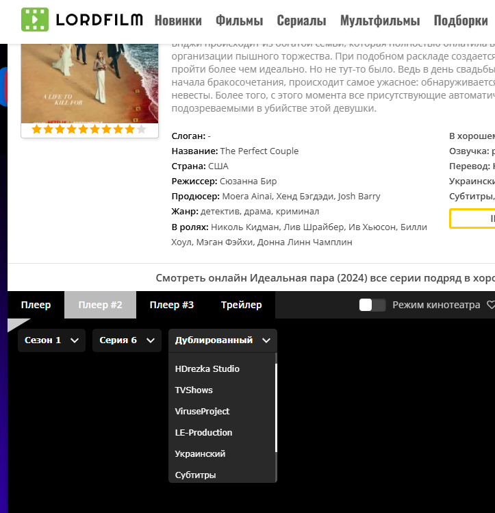The height and width of the screenshot is (513, 495).
Task: Open the Сериалы section
Action: 301,21
